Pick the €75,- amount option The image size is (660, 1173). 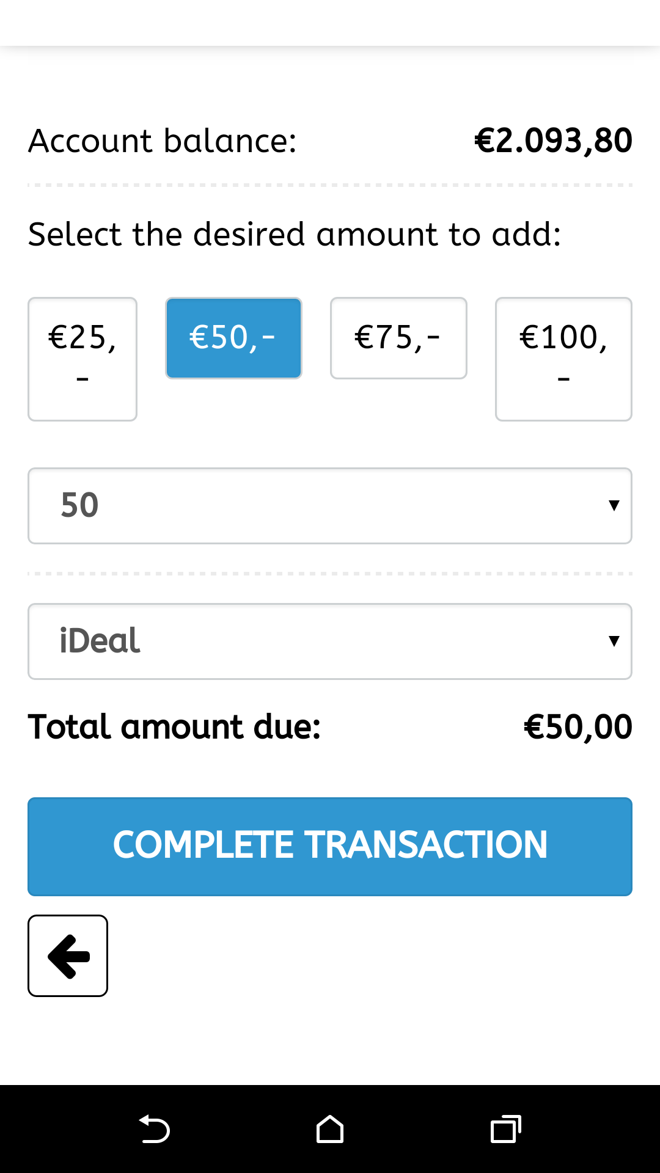click(398, 338)
